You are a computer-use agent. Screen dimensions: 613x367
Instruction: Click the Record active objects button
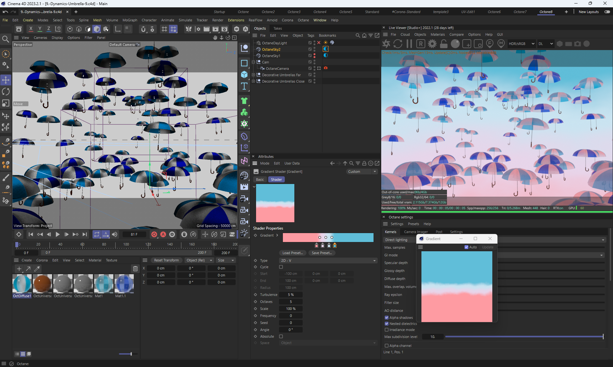pos(154,234)
